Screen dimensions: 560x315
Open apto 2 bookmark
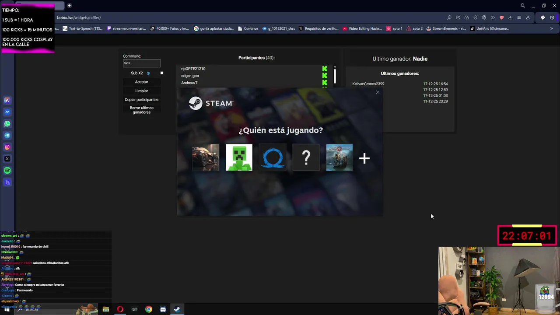point(414,28)
